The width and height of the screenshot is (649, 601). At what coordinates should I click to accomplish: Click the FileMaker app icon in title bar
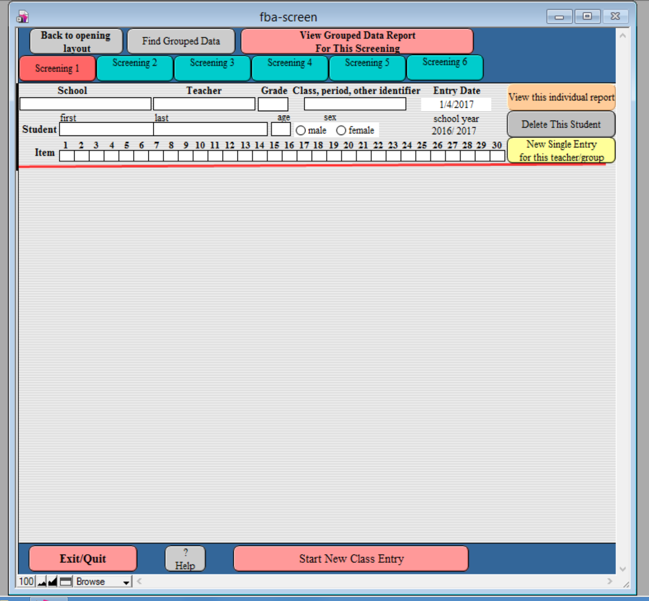22,17
